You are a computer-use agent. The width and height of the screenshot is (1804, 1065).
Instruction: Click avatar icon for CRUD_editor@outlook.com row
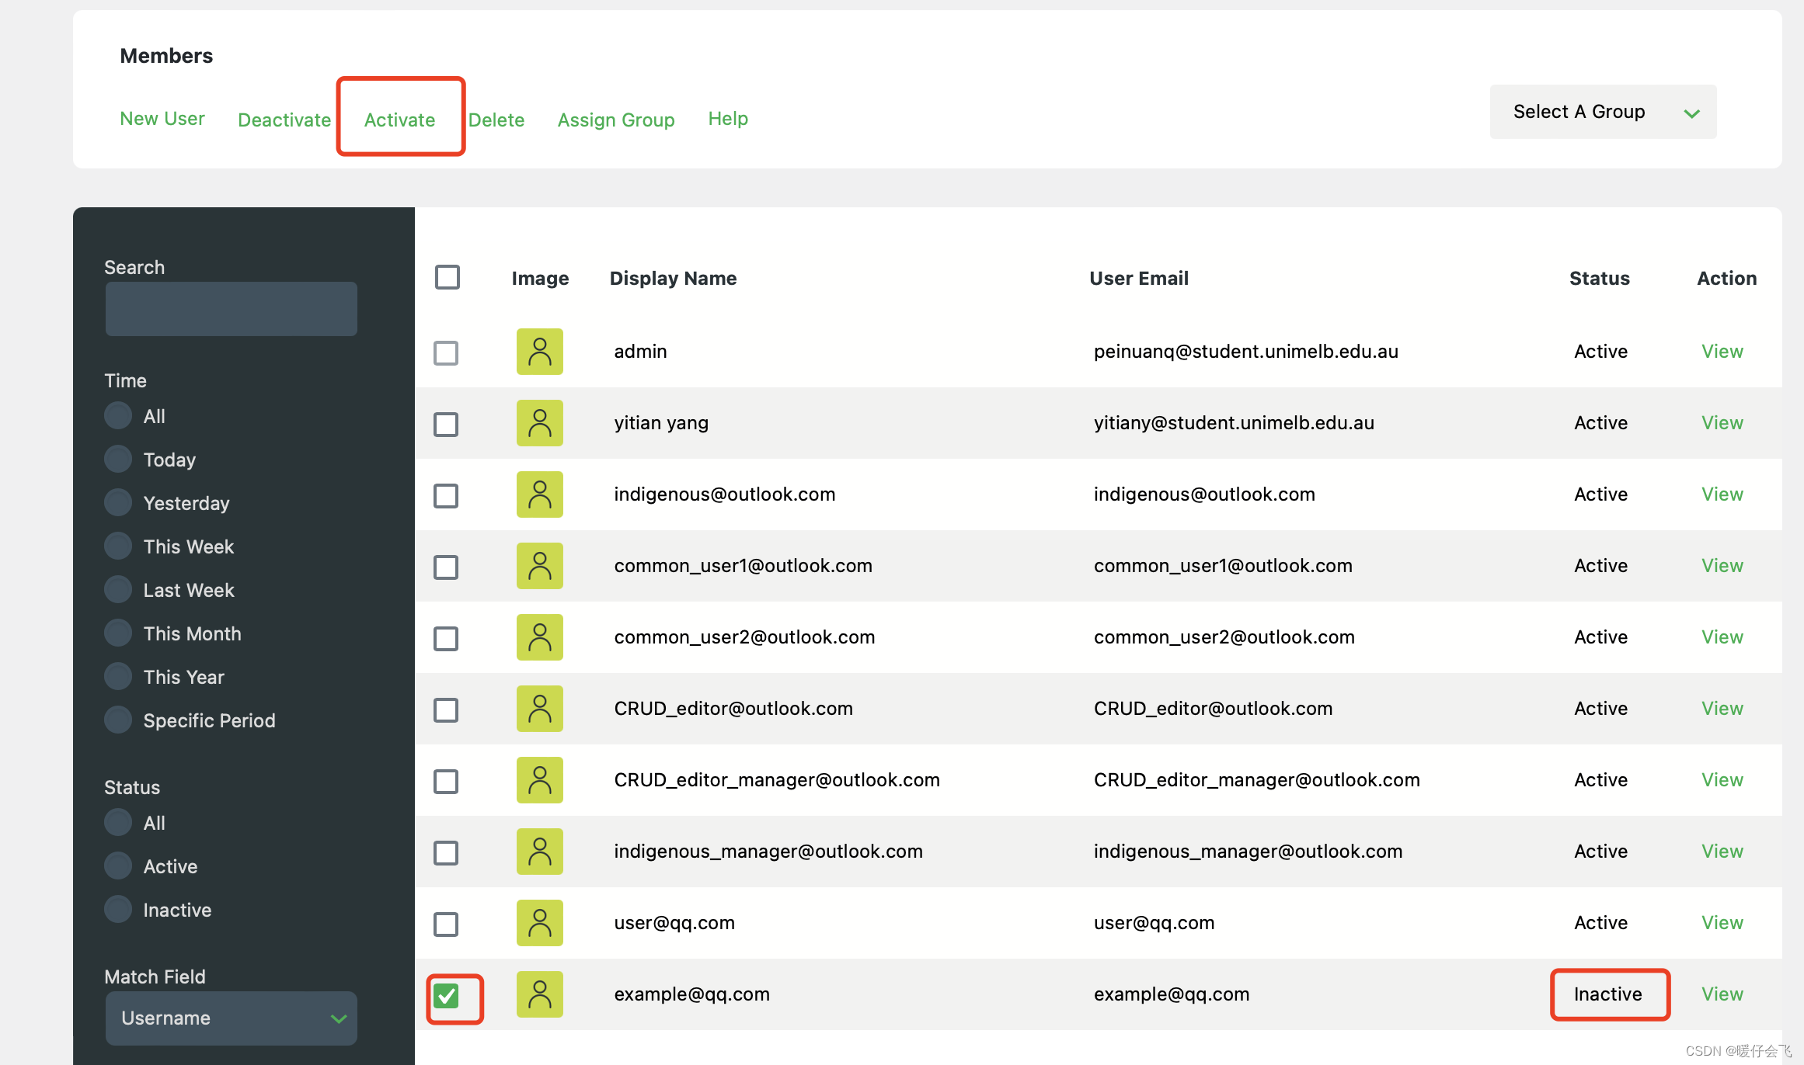[539, 709]
